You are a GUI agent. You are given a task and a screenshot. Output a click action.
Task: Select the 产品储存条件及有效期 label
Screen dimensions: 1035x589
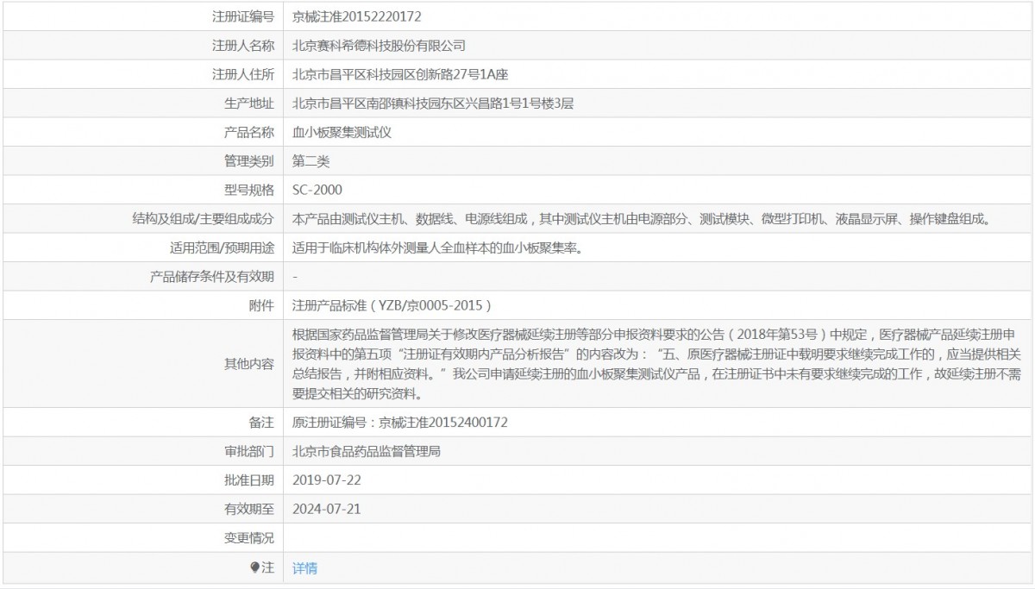coord(213,277)
